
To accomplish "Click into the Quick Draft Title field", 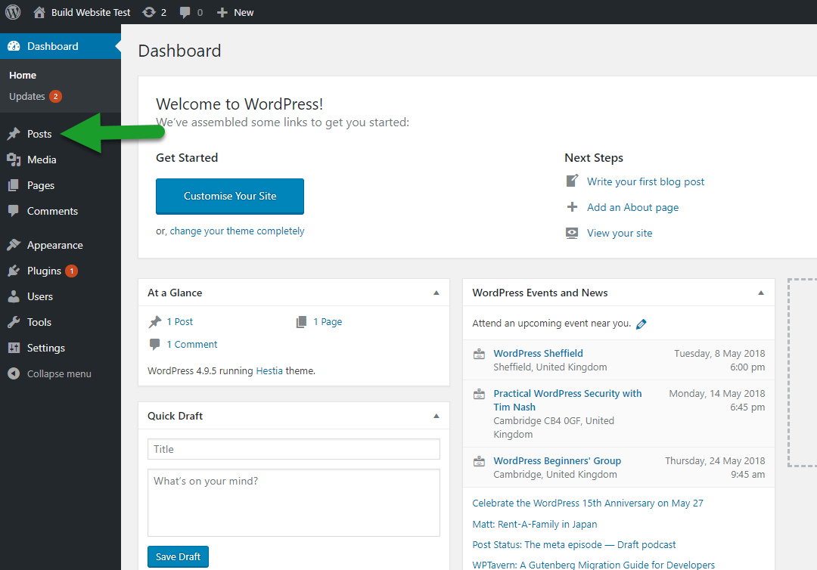I will tap(294, 449).
